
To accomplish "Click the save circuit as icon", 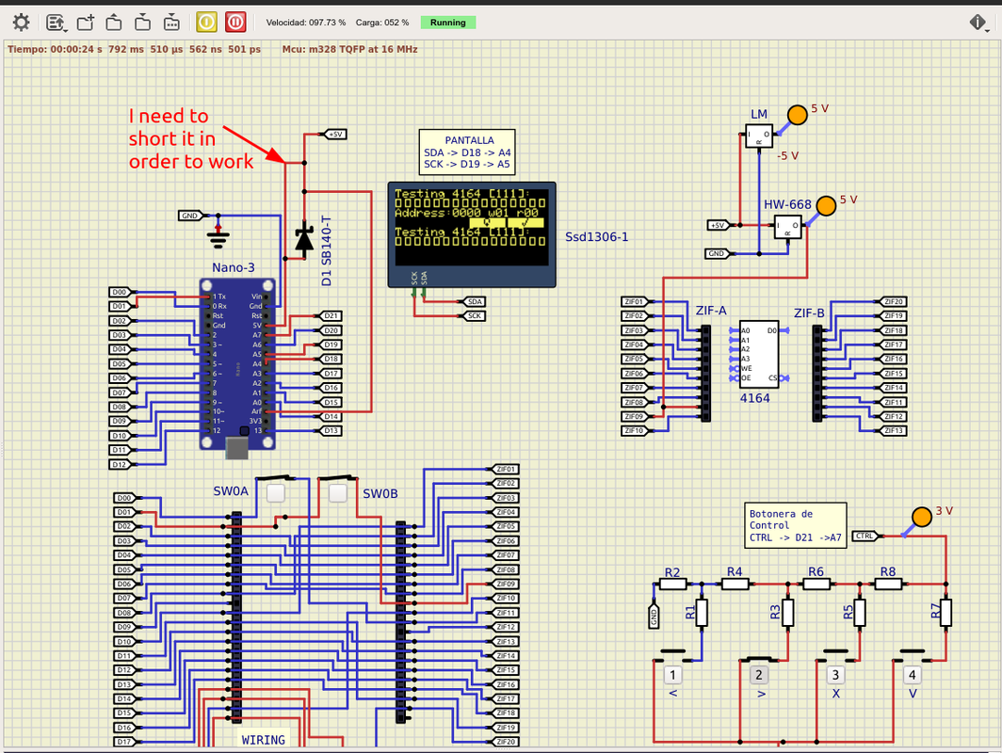I will 171,23.
